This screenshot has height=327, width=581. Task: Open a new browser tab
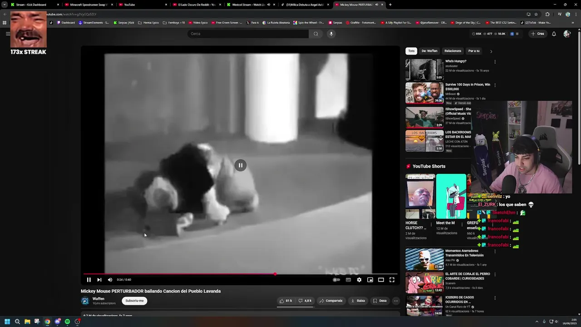(x=390, y=5)
